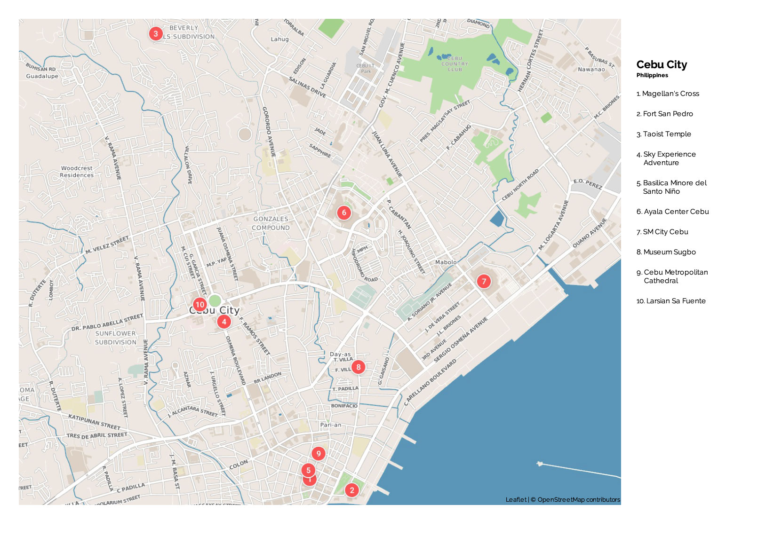Image resolution: width=758 pixels, height=536 pixels.
Task: Click the Katipunan Street label
Action: [x=94, y=422]
